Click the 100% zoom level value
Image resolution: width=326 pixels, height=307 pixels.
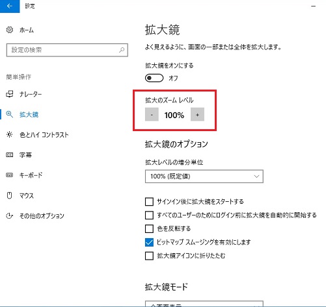[x=174, y=115]
